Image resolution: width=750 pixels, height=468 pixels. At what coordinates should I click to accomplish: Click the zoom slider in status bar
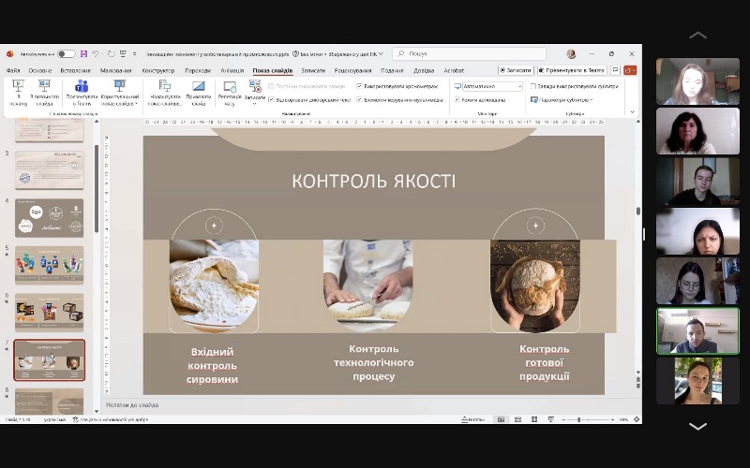coord(581,419)
